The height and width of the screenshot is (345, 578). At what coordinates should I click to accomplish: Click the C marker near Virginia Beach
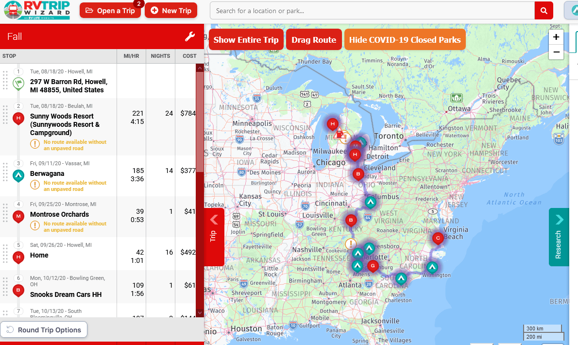[438, 238]
